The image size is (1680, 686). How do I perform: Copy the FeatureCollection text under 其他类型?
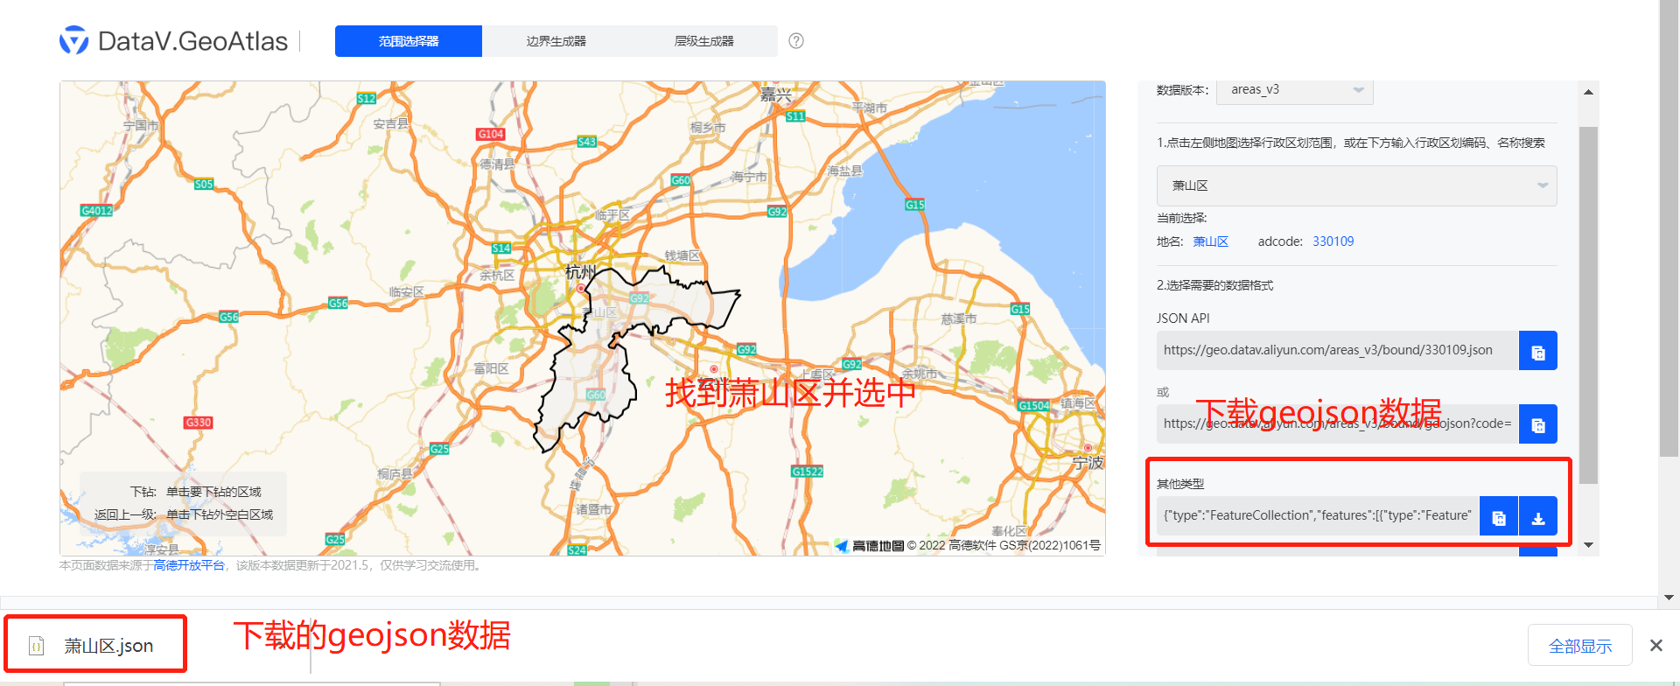(1498, 516)
